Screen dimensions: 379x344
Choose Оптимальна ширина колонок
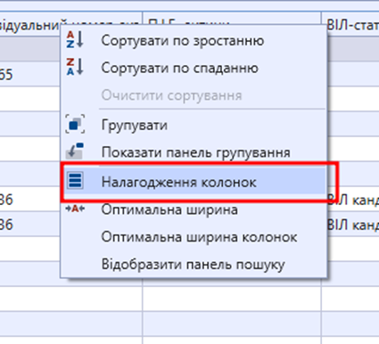pos(199,237)
